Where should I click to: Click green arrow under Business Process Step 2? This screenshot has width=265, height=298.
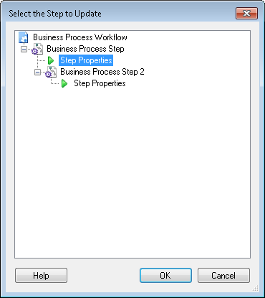(64, 83)
